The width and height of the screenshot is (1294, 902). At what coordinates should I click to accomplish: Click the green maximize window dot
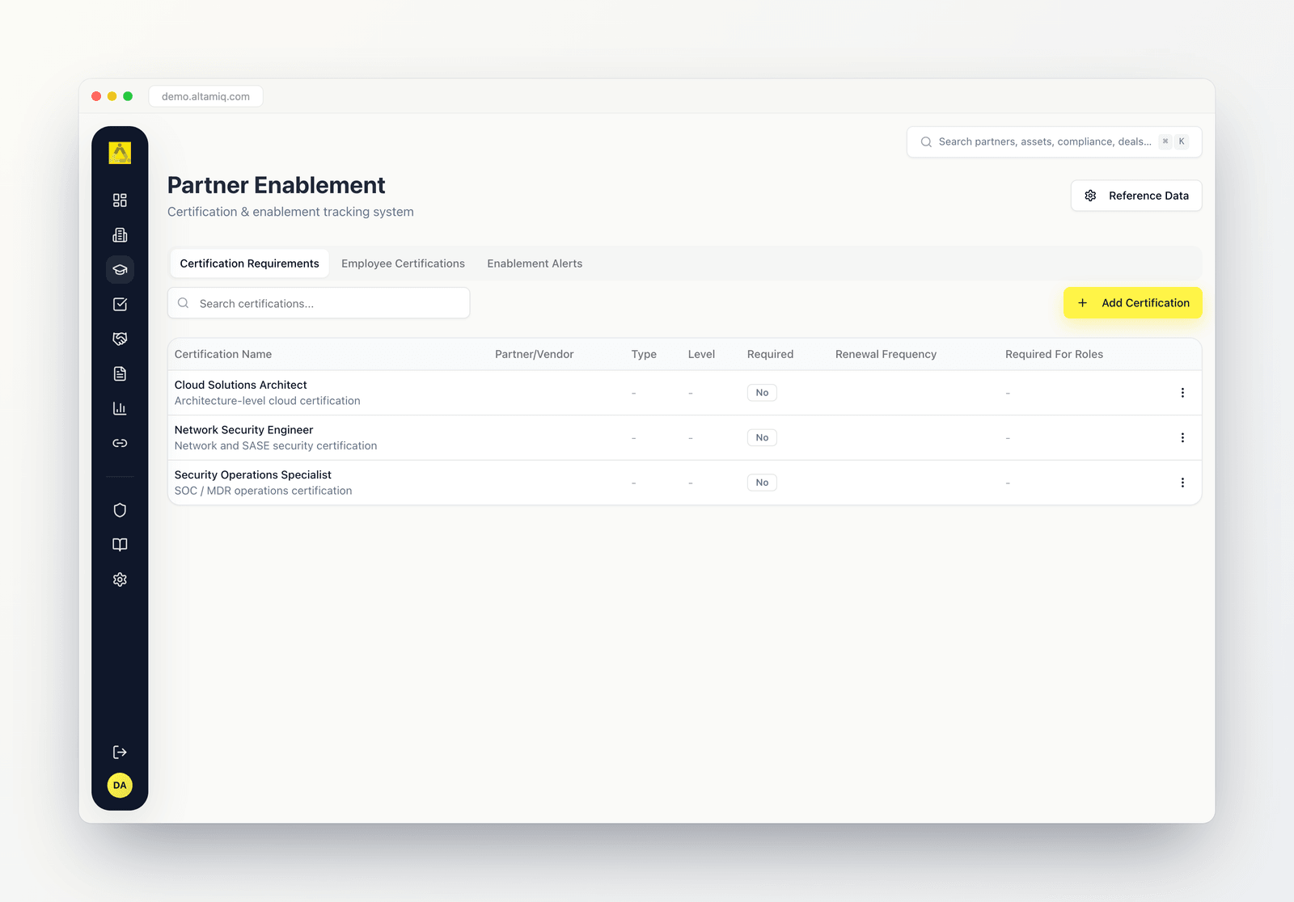128,96
